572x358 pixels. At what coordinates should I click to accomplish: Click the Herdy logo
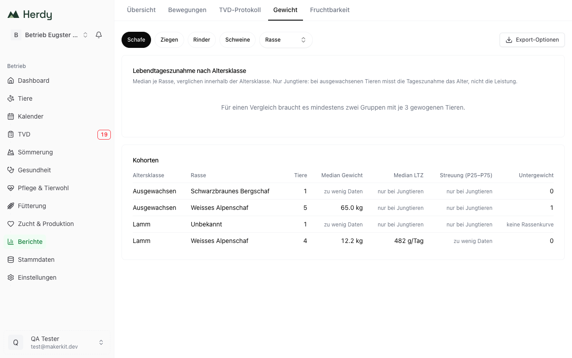[30, 15]
